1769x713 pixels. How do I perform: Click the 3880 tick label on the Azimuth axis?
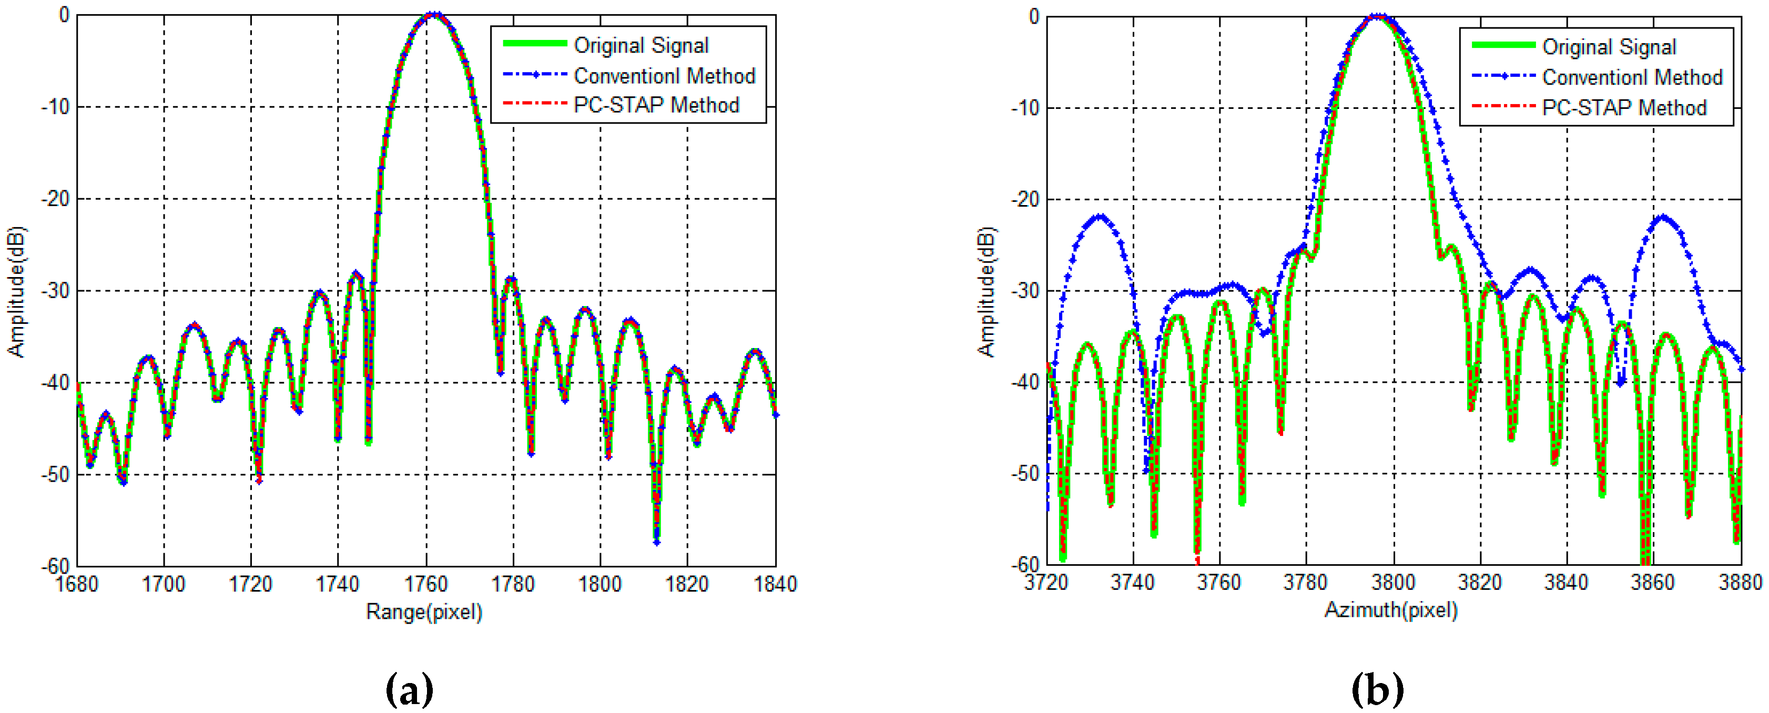click(x=1740, y=583)
